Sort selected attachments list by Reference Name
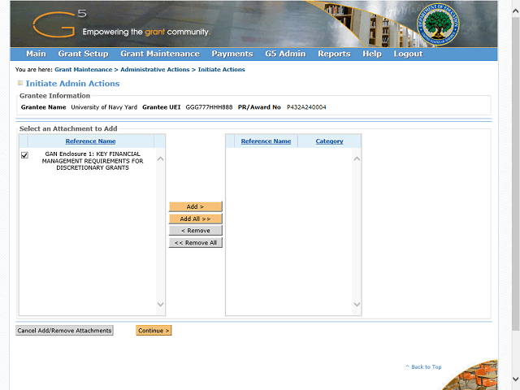The height and width of the screenshot is (390, 520). click(x=266, y=141)
